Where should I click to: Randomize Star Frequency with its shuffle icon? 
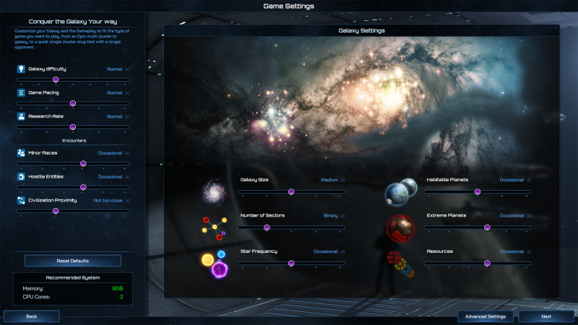342,251
